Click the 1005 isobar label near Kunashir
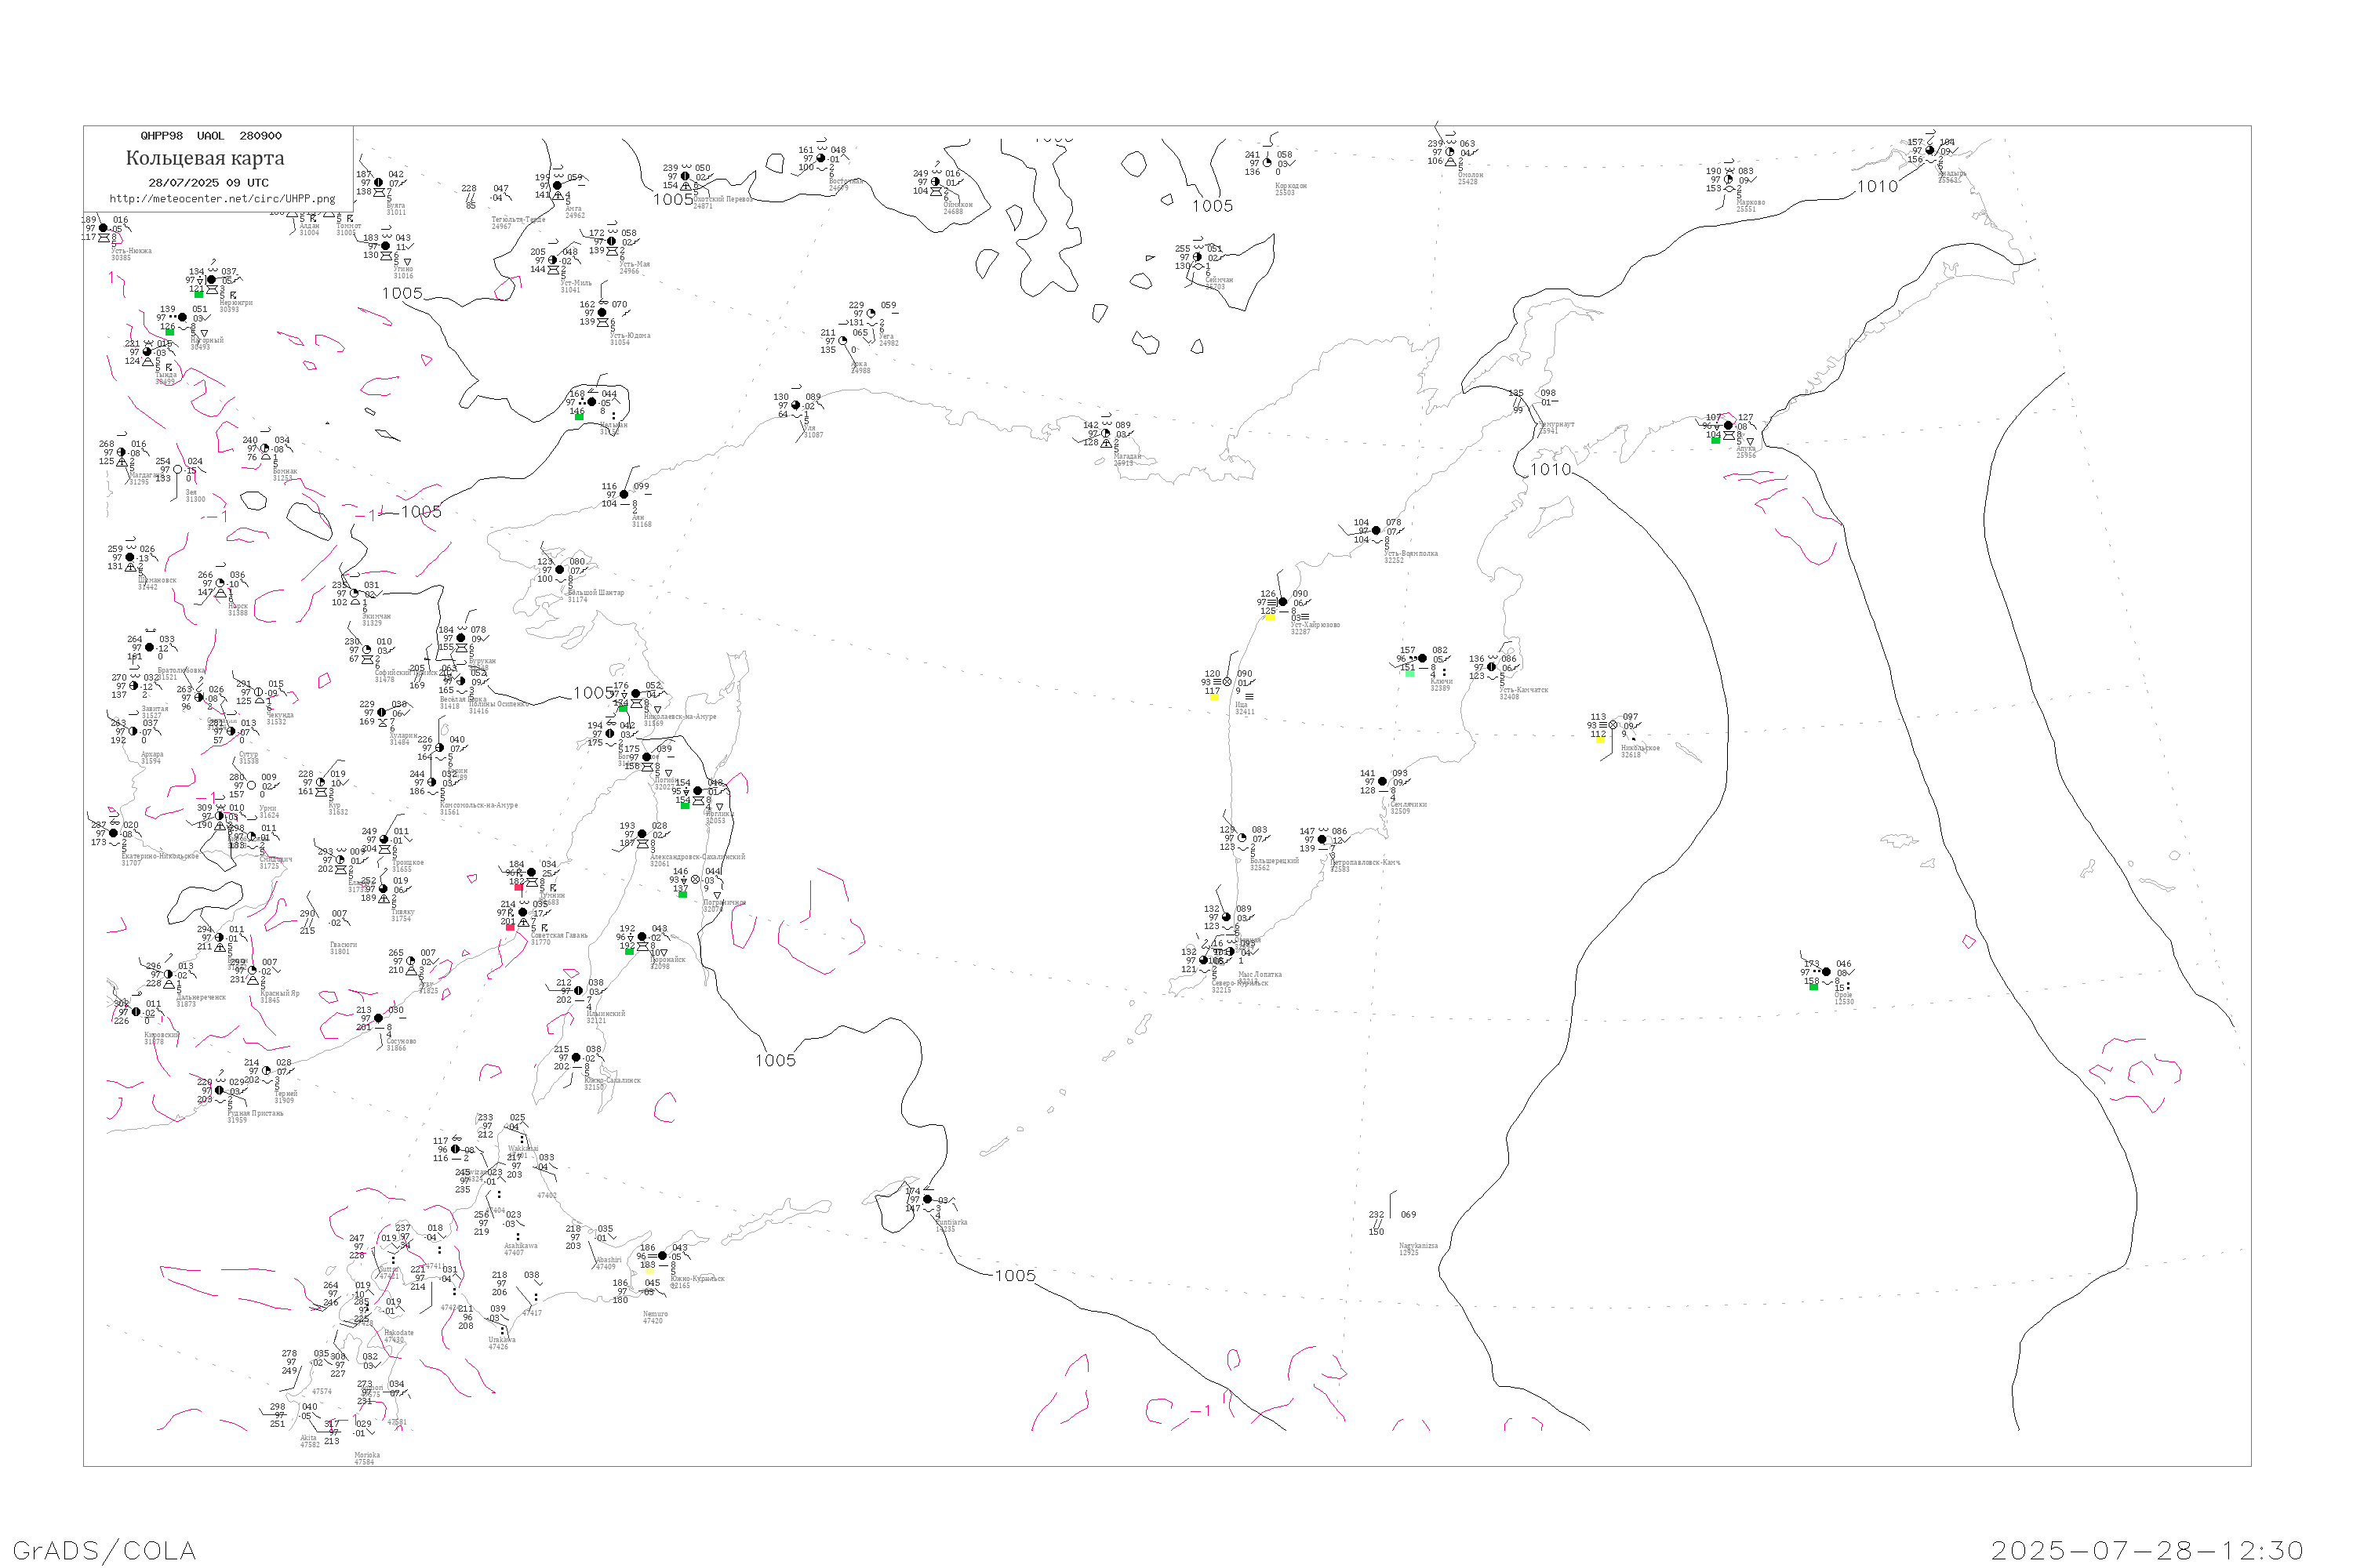Screen dimensions: 2353x1568 [1014, 1276]
